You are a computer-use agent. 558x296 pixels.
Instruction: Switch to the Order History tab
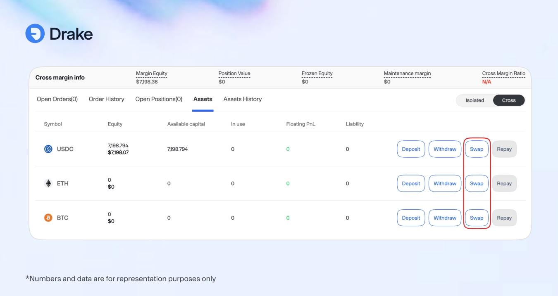pos(106,99)
